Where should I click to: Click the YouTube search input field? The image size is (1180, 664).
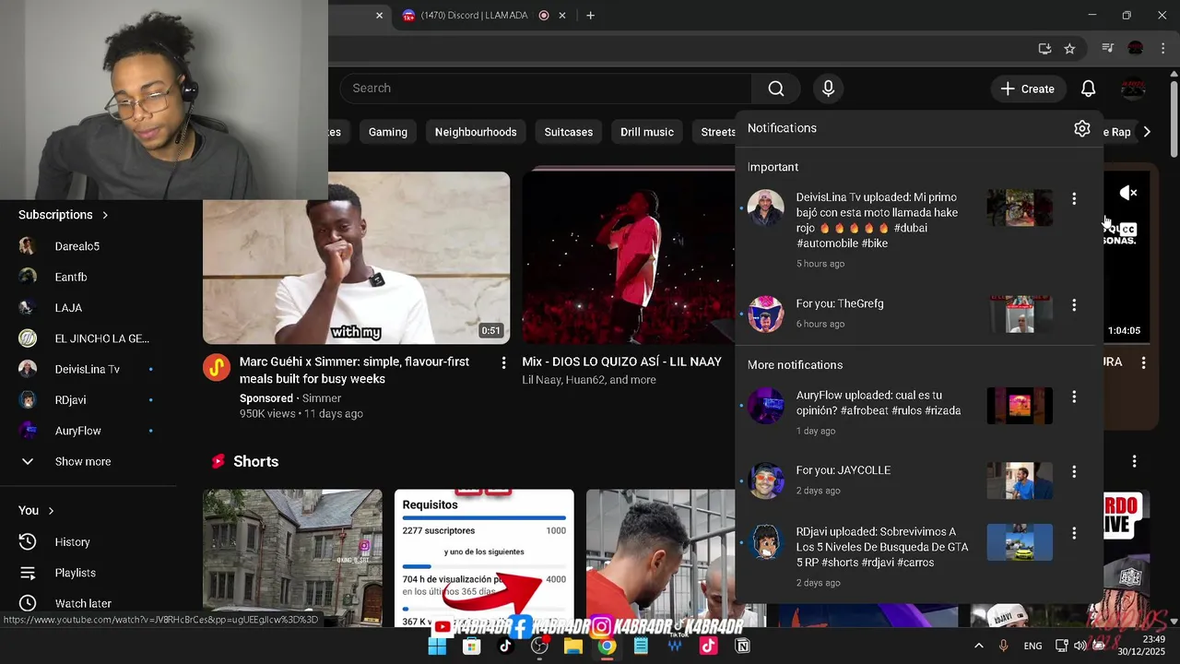tap(547, 89)
